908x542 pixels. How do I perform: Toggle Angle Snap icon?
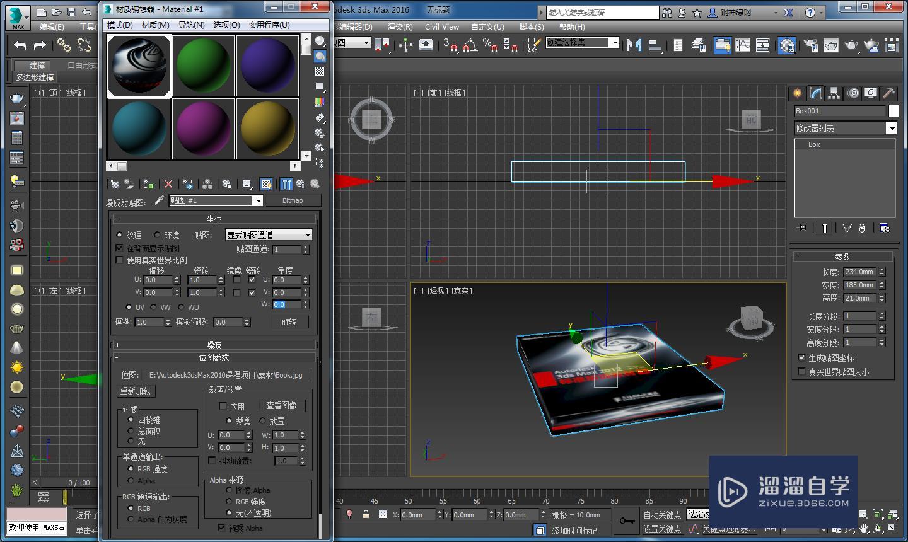(470, 45)
